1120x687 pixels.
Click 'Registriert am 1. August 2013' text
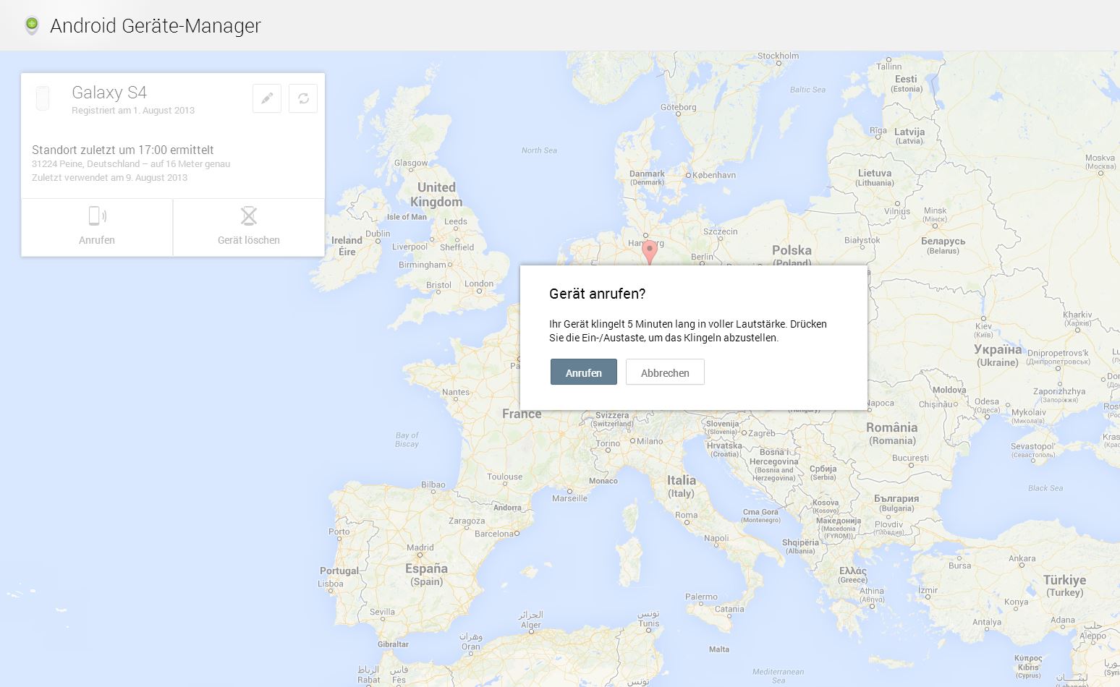(133, 111)
